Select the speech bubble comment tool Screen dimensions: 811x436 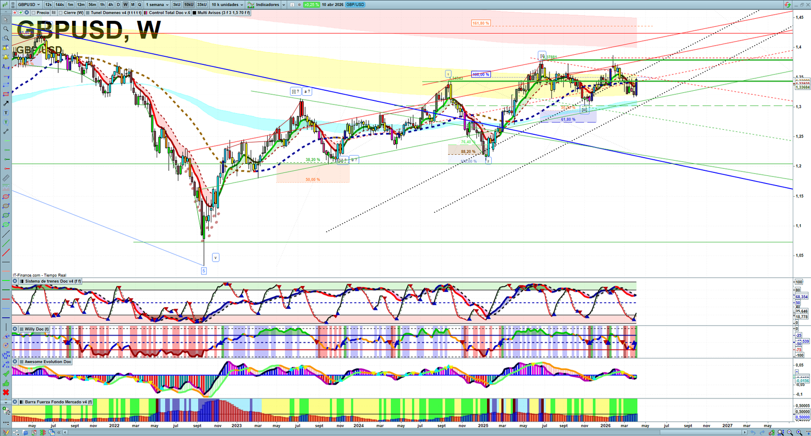(6, 122)
